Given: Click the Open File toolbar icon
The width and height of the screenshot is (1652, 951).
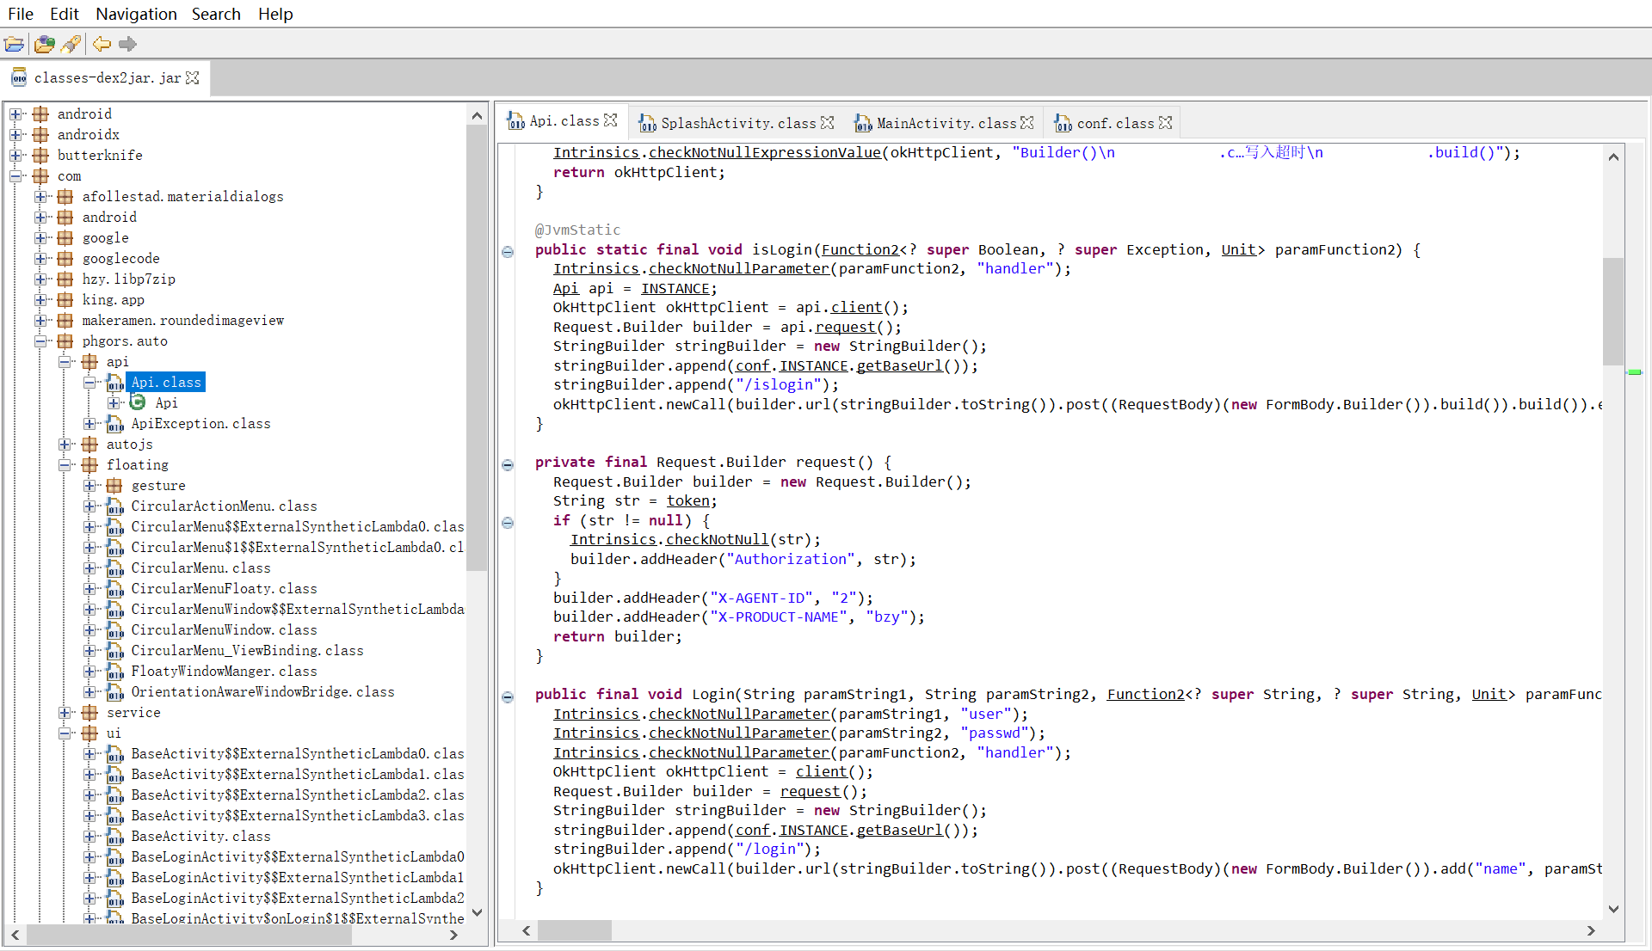Looking at the screenshot, I should pyautogui.click(x=15, y=44).
